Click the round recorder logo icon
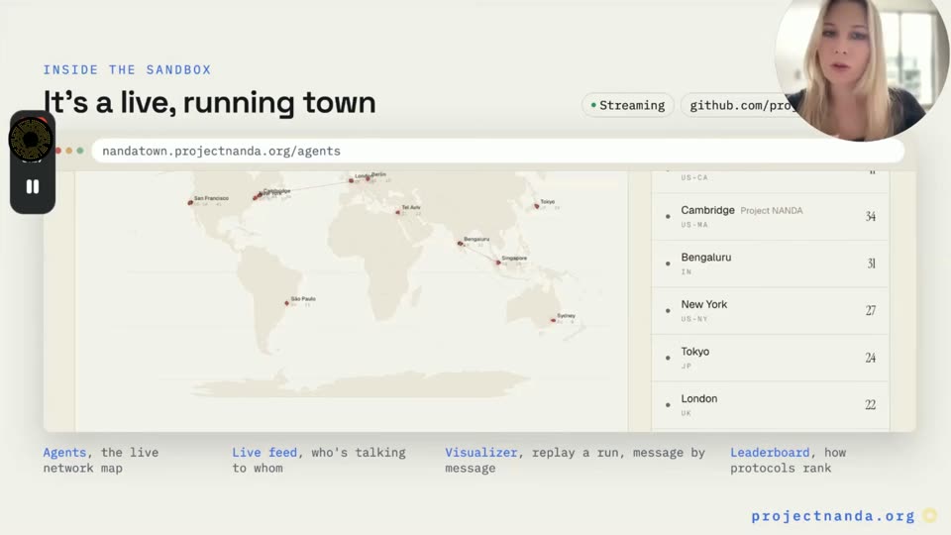The width and height of the screenshot is (951, 535). [31, 139]
